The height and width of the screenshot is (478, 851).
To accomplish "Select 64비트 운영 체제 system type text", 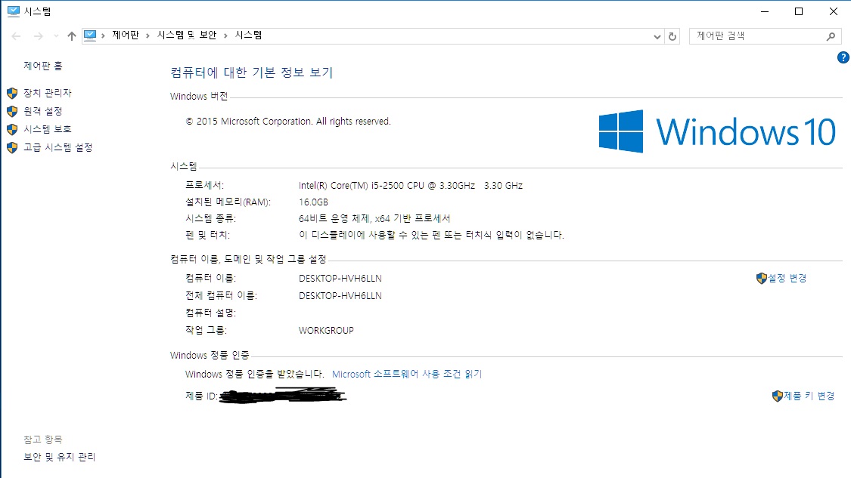I will point(334,218).
